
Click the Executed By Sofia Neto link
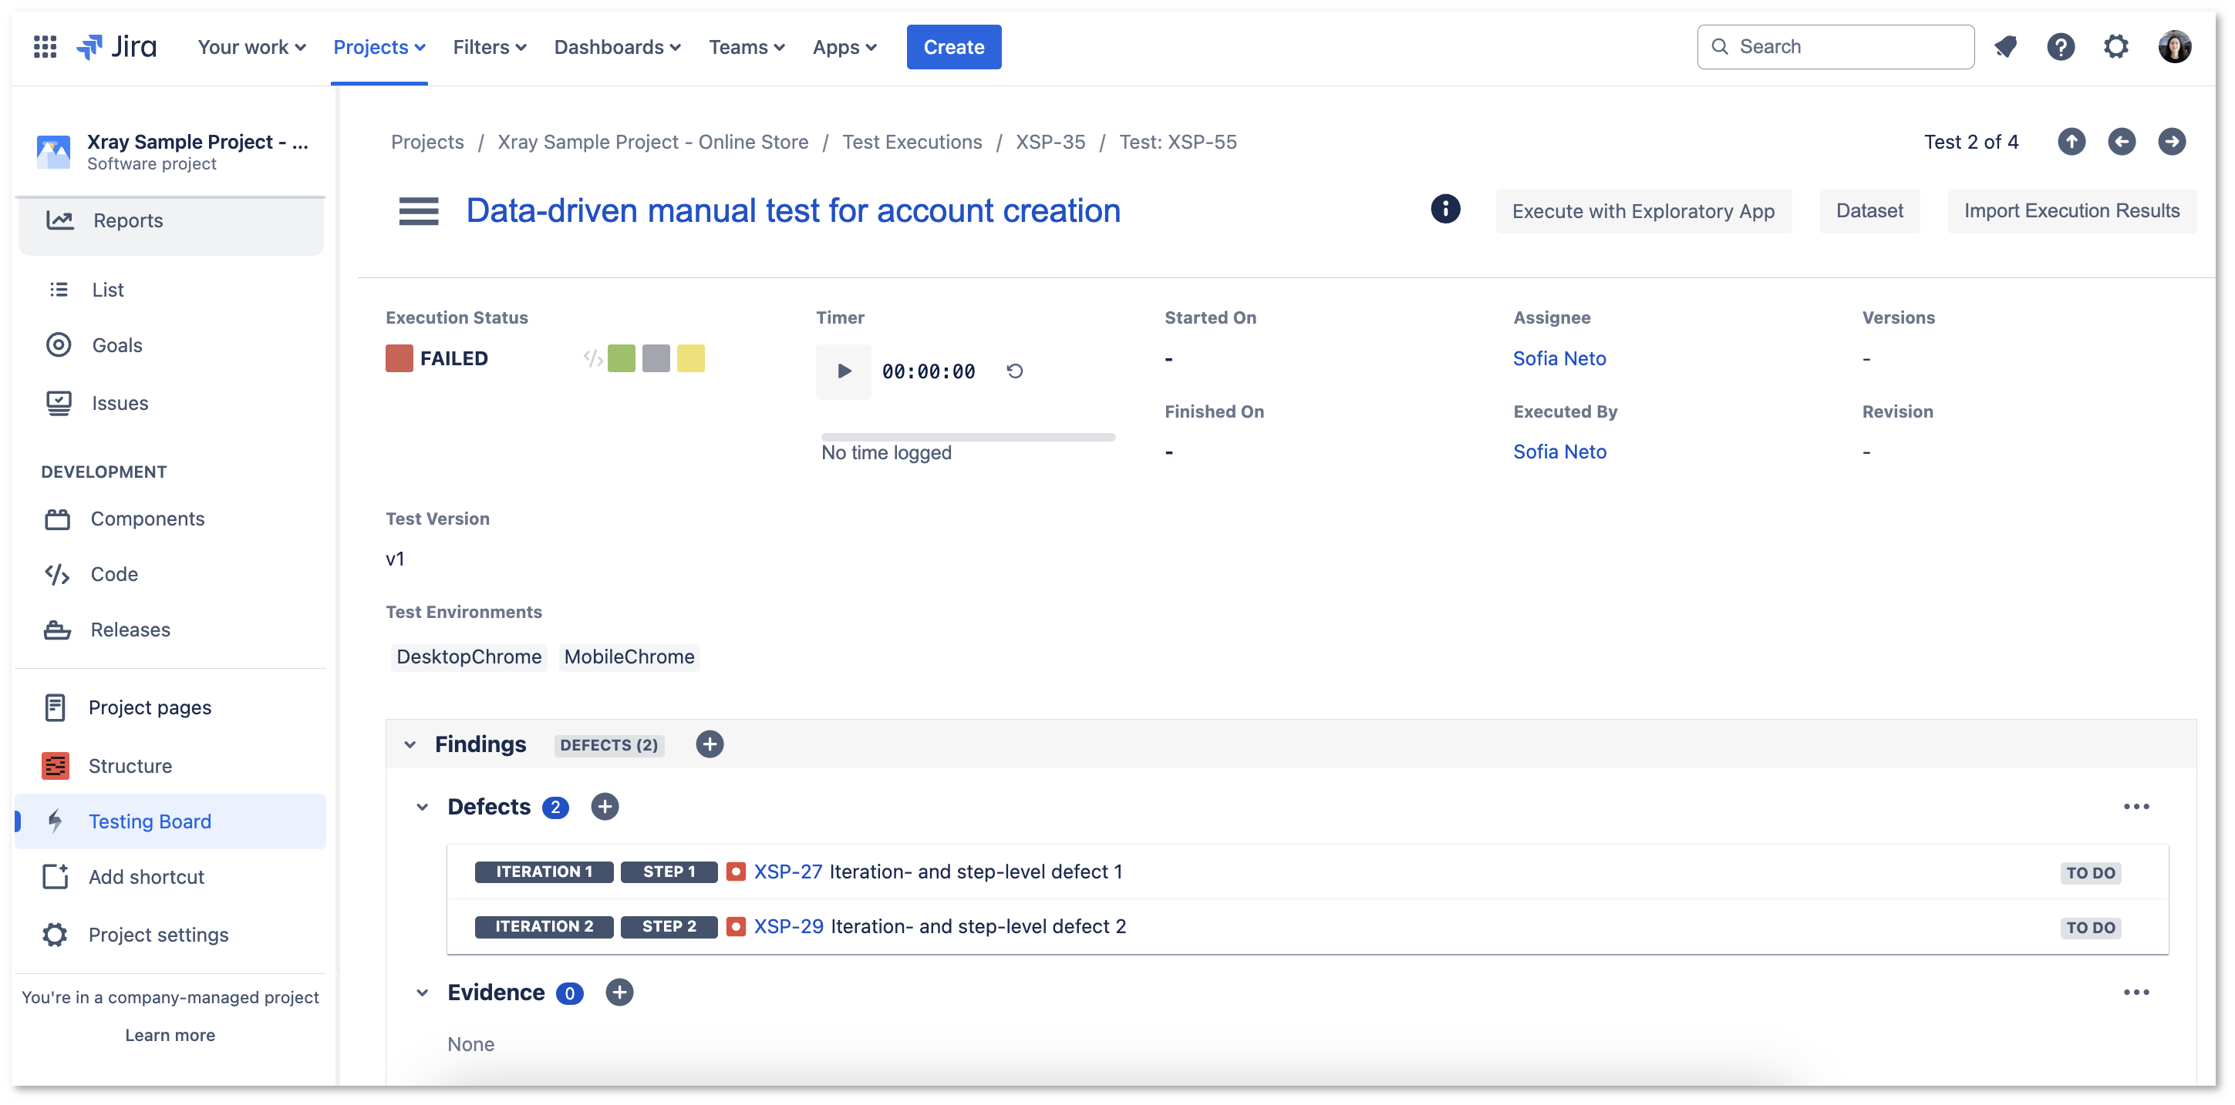coord(1559,452)
